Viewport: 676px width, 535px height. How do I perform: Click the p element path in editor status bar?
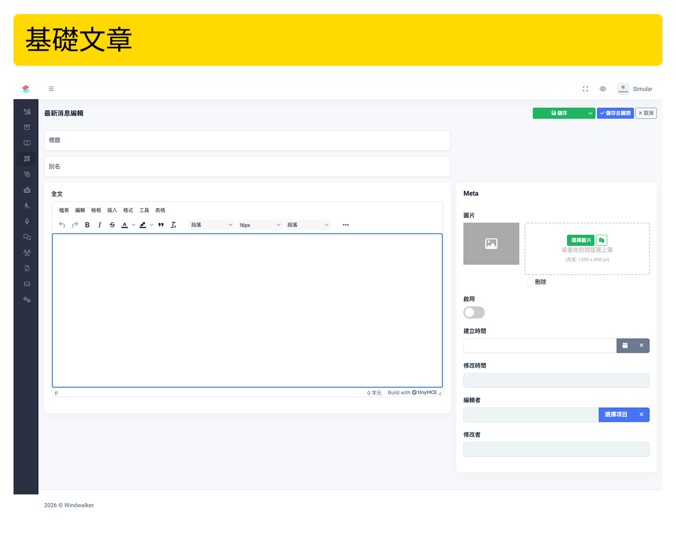click(x=56, y=393)
